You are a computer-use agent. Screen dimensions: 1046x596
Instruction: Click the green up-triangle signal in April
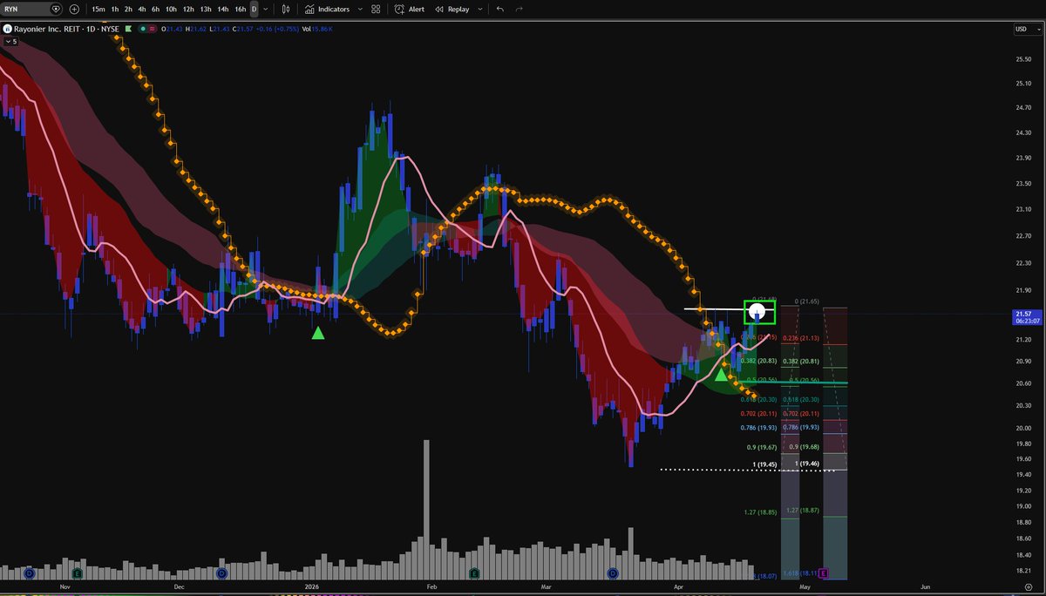pyautogui.click(x=720, y=375)
